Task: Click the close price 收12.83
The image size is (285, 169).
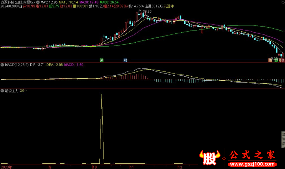Action: coord(66,6)
